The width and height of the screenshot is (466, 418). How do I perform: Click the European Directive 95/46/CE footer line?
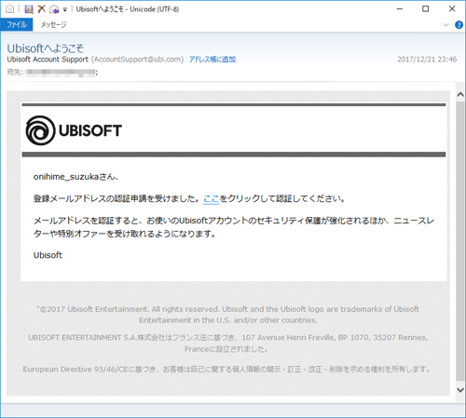click(226, 370)
